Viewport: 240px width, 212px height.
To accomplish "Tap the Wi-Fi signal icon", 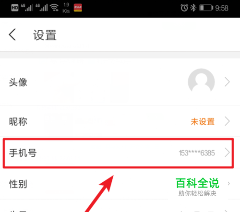I will (54, 8).
